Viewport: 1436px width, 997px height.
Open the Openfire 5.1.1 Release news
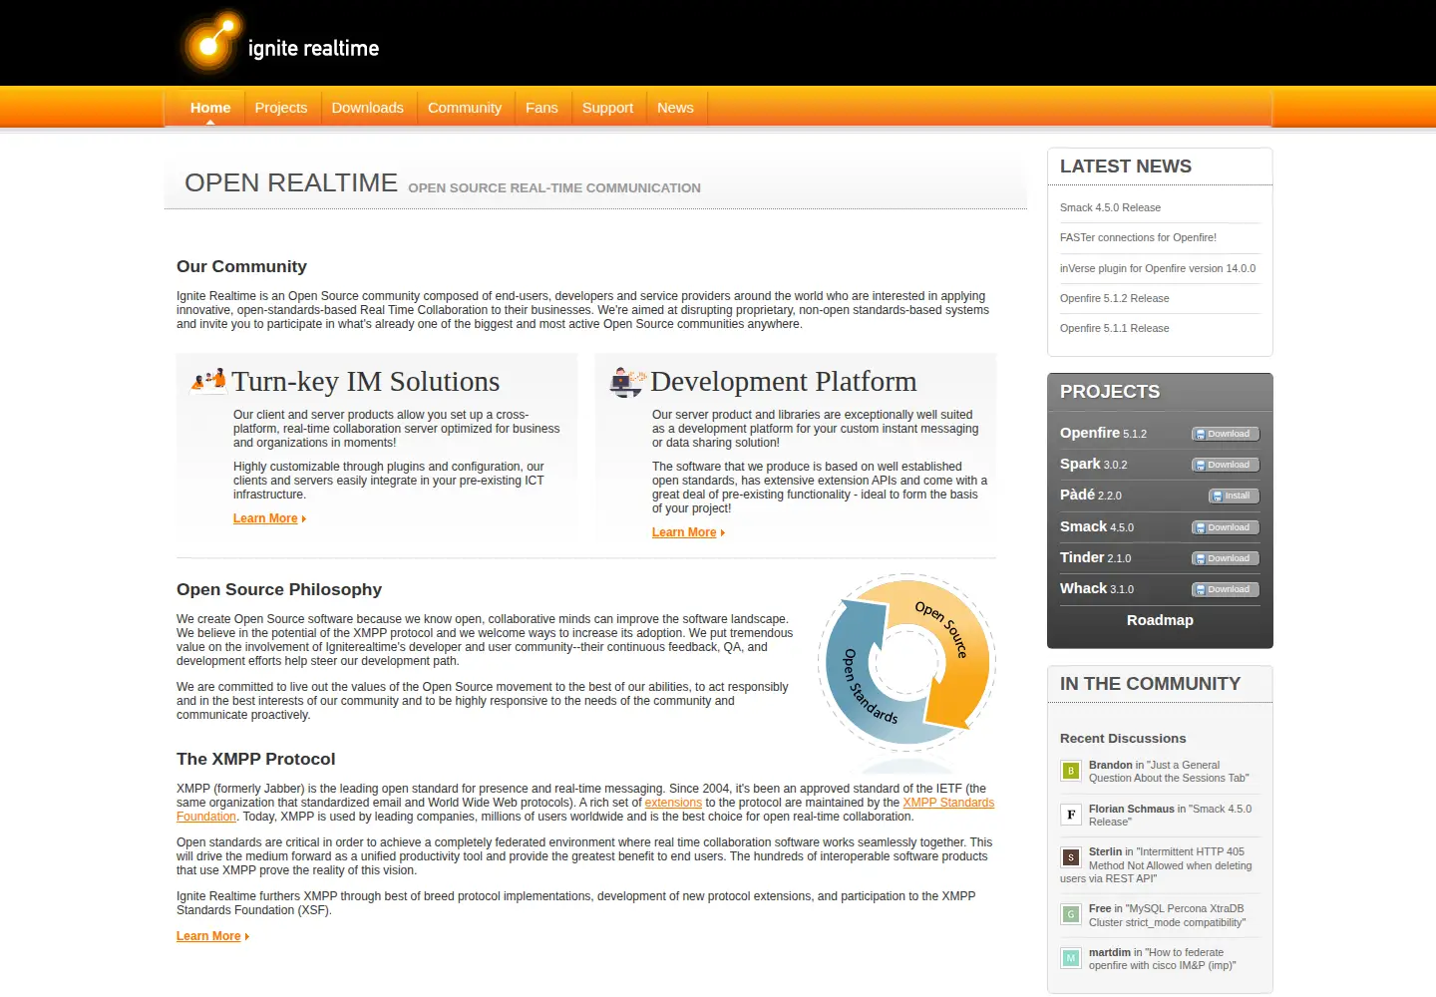(x=1114, y=328)
